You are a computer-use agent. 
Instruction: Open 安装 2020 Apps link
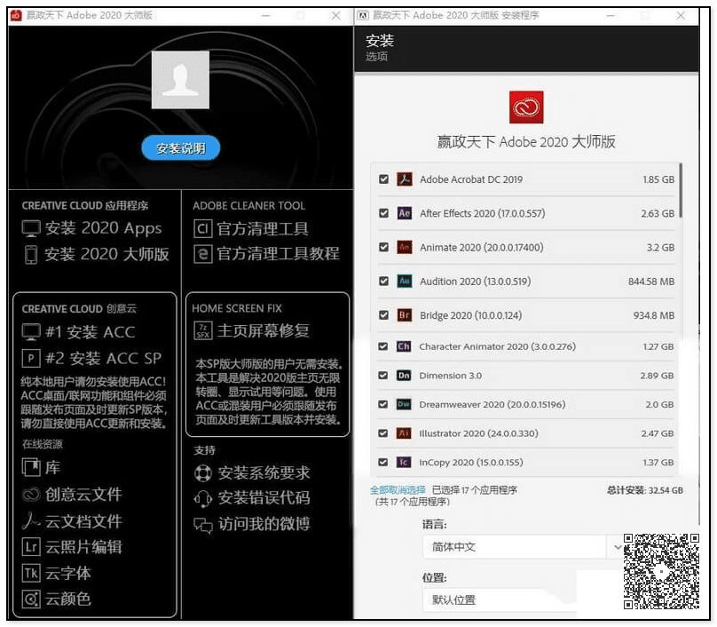tap(103, 228)
